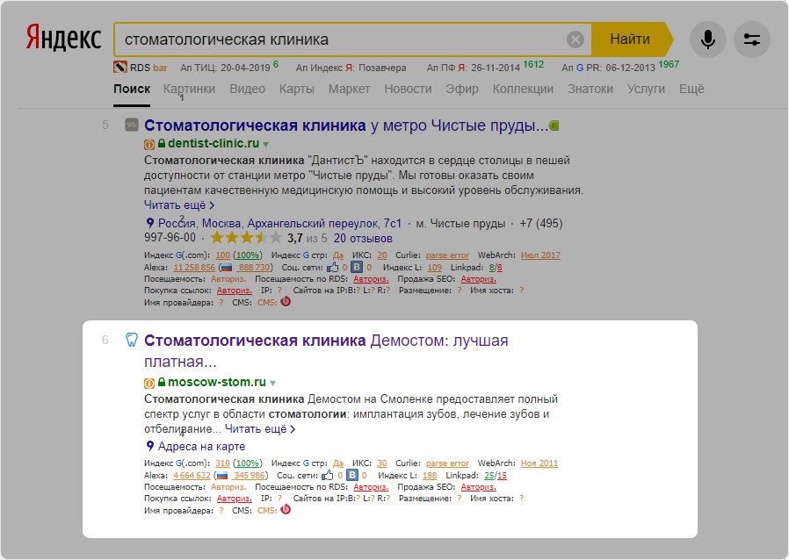
Task: Click the dentist-clinic.ru favicon icon
Action: pyautogui.click(x=131, y=125)
